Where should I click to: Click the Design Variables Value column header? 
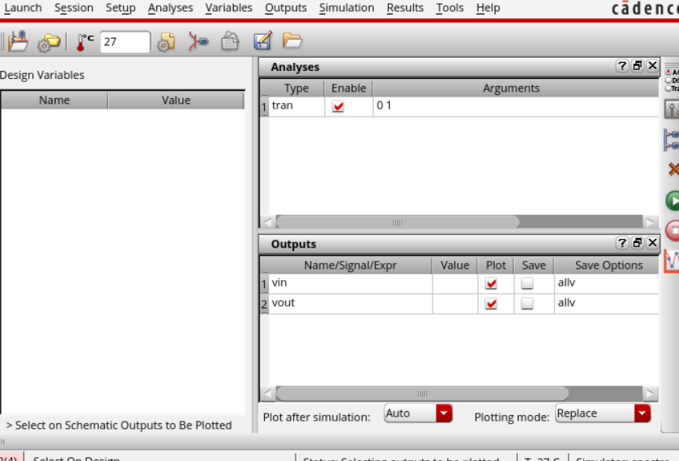(x=176, y=101)
